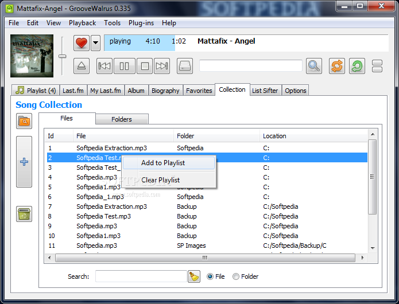Viewport: 399px width, 304px height.
Task: Select the Files sub-tab
Action: [67, 118]
